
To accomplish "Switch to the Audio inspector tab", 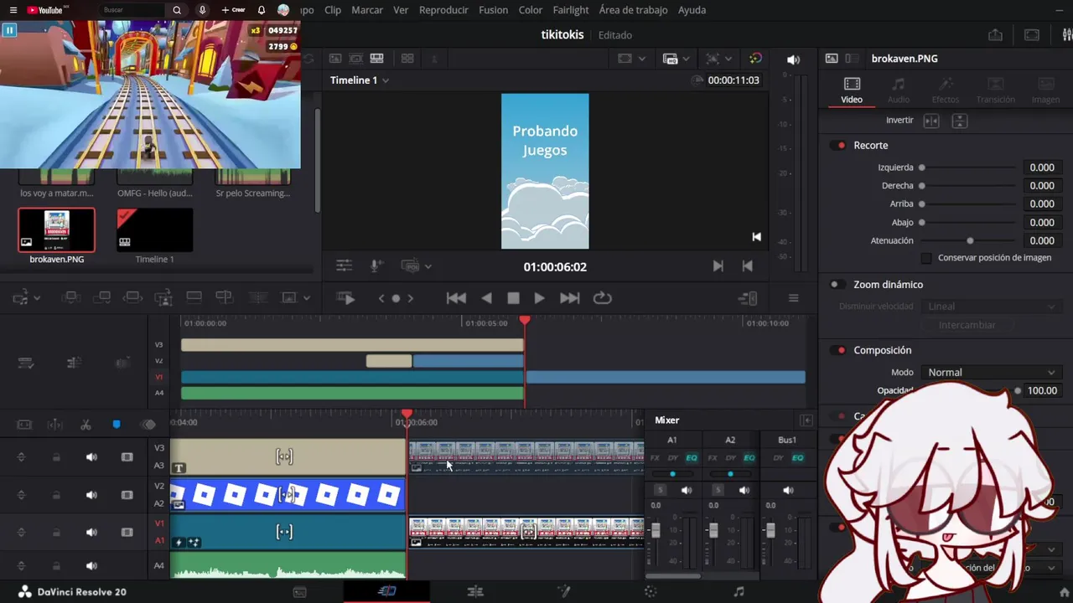I will coord(899,90).
